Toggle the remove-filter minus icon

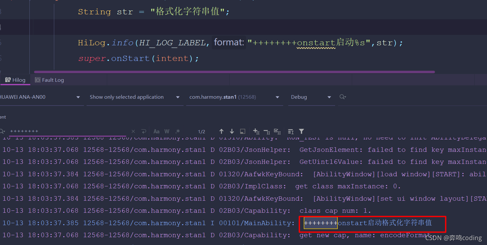pos(267,131)
